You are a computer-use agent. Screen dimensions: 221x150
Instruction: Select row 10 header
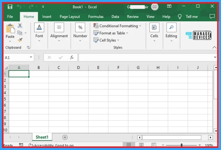[6, 130]
